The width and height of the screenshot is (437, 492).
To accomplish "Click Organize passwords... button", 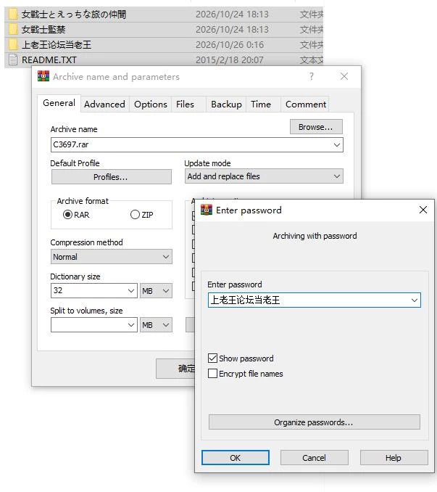I will tap(315, 422).
